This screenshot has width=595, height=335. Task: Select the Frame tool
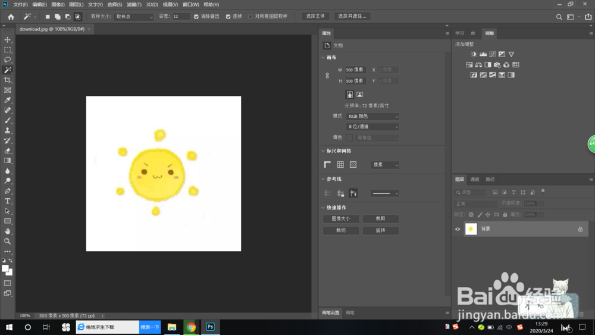pos(7,90)
